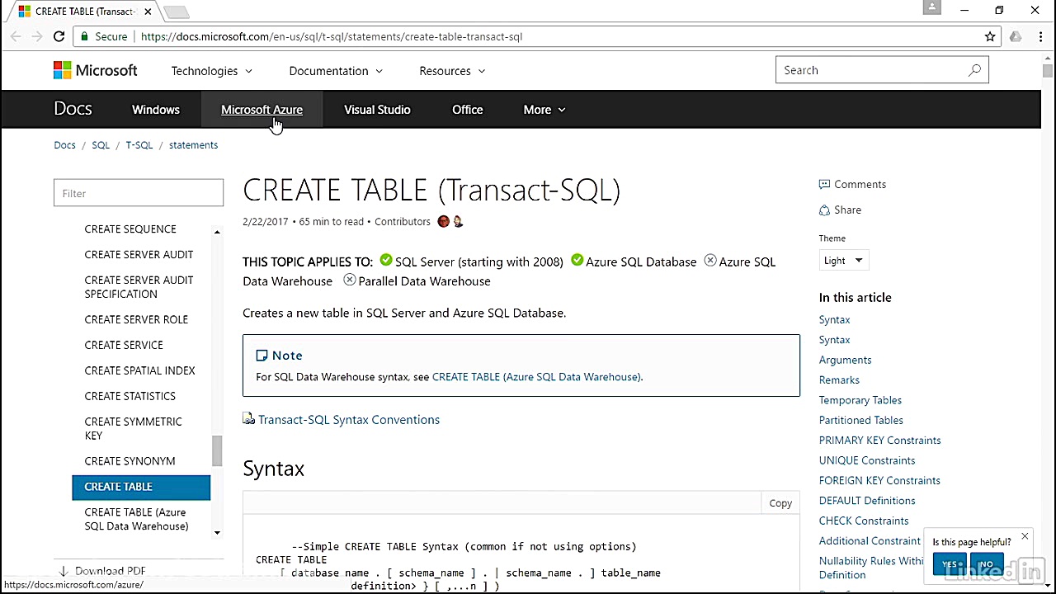Click the bookmark star in address bar
1056x594 pixels.
point(989,36)
